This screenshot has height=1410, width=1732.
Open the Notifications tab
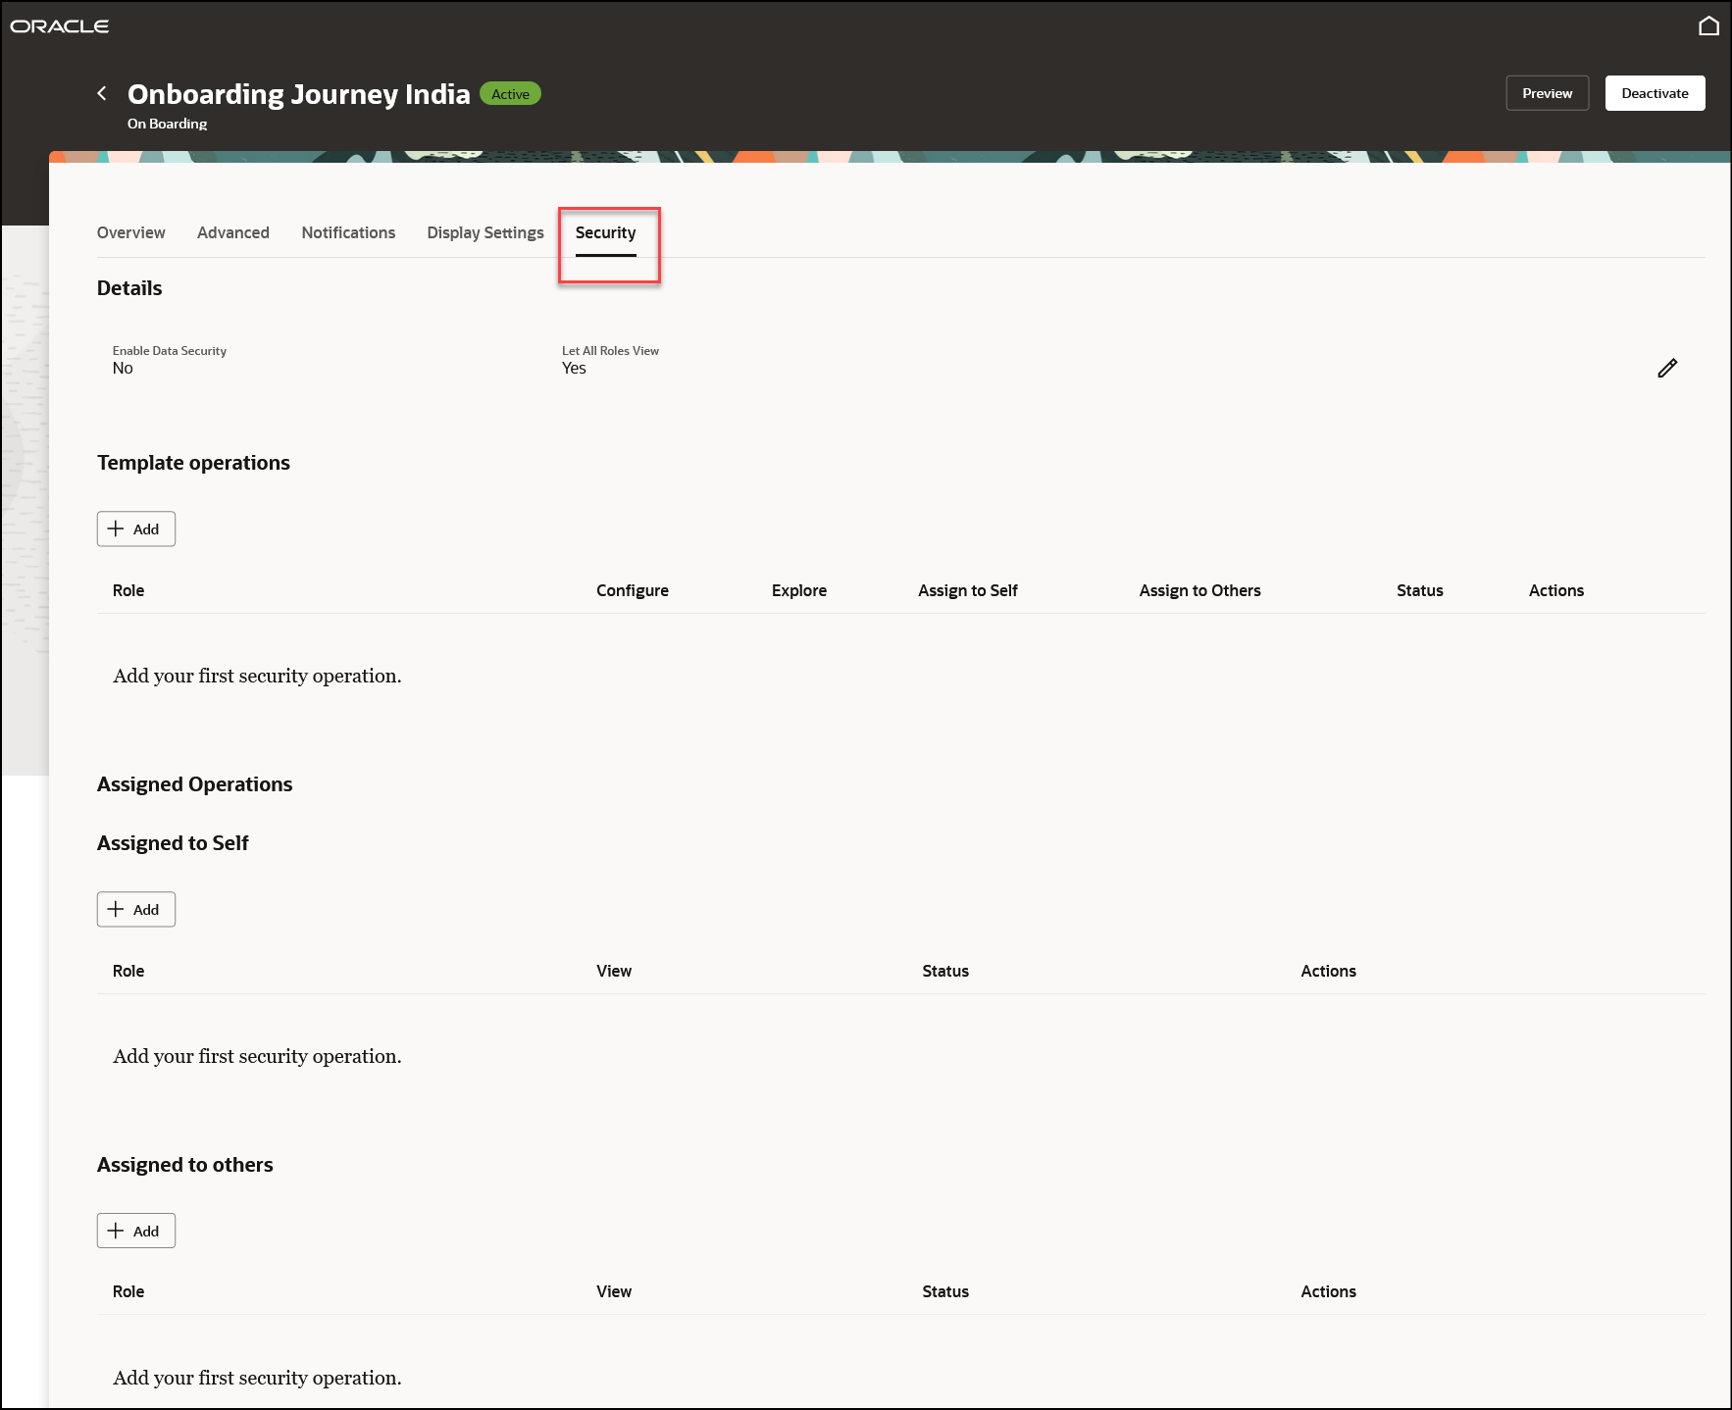(x=348, y=232)
